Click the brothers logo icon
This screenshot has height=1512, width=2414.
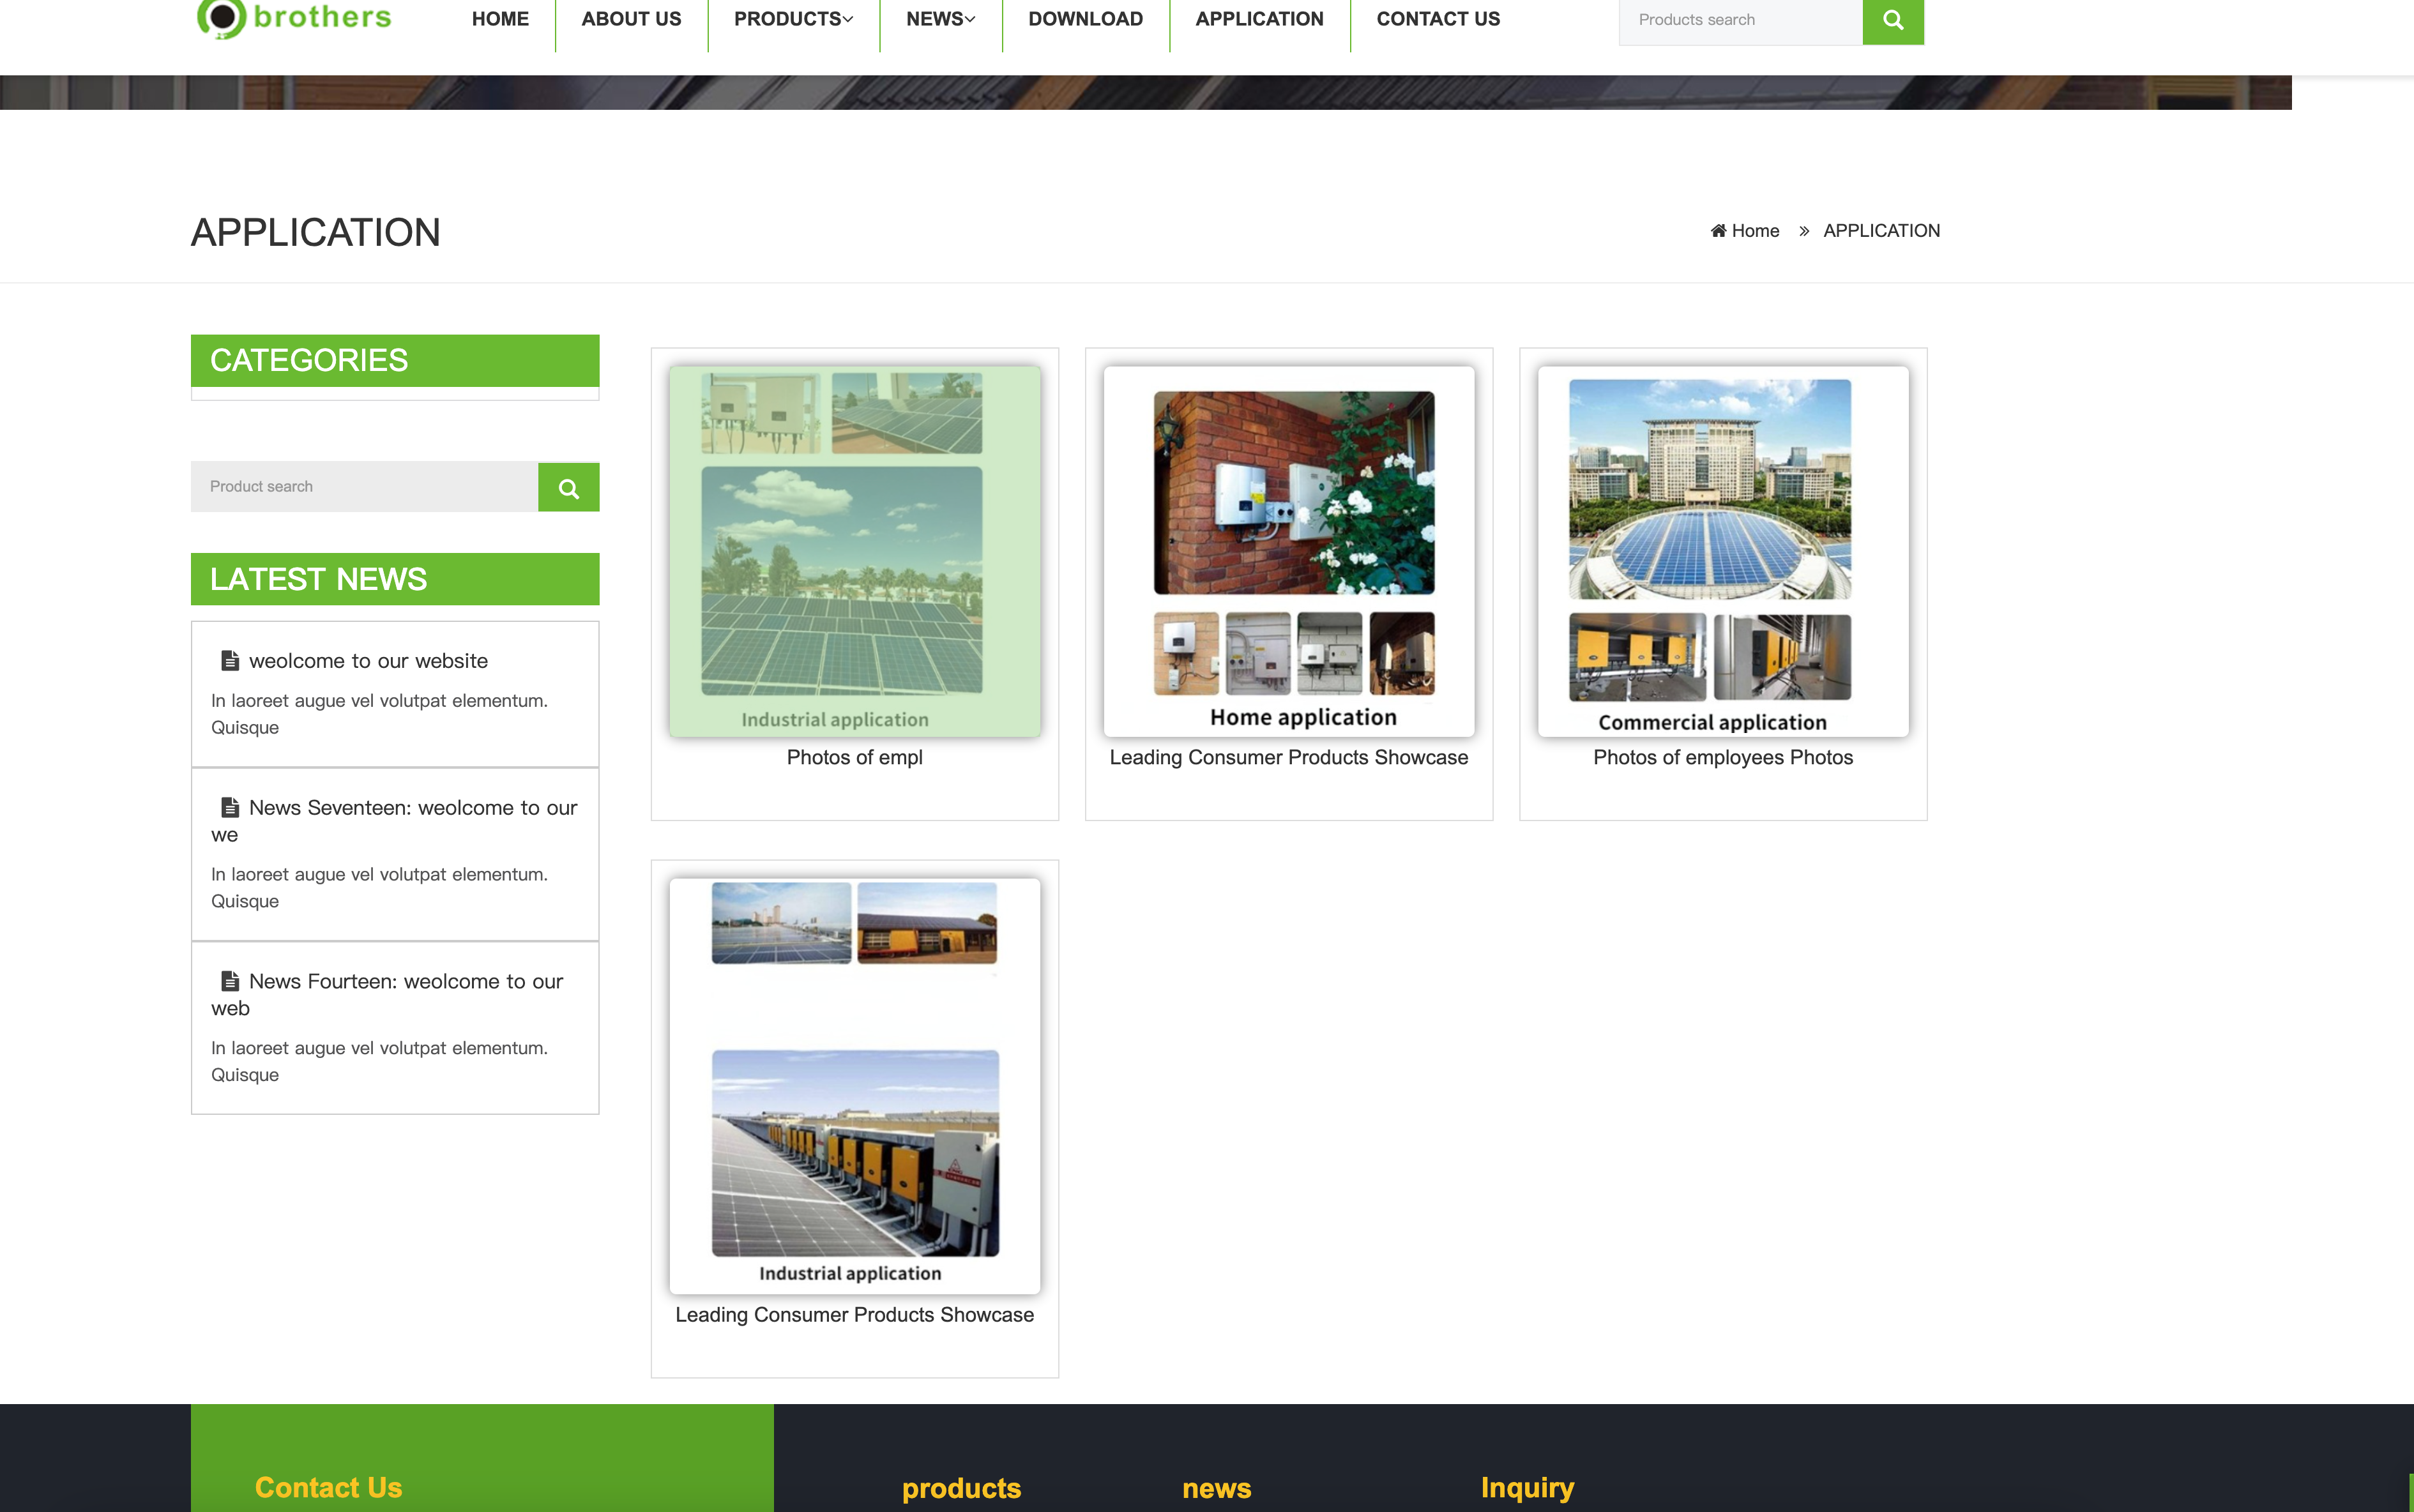click(221, 18)
